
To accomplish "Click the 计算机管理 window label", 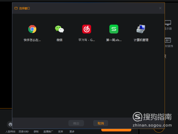I will tap(141, 40).
